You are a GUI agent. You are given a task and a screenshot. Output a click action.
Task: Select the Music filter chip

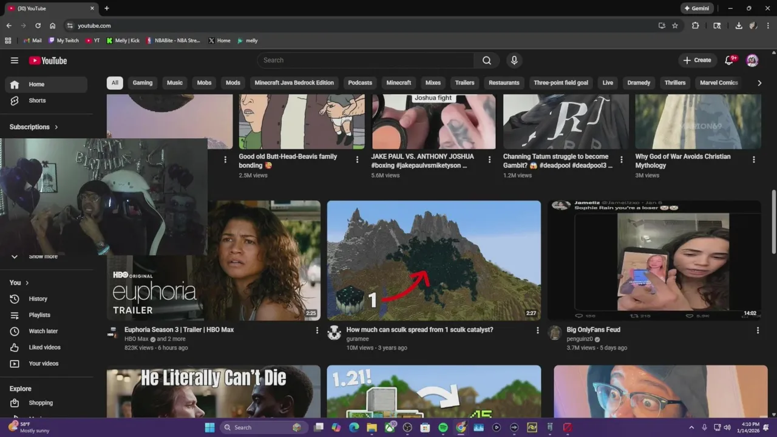click(x=175, y=83)
